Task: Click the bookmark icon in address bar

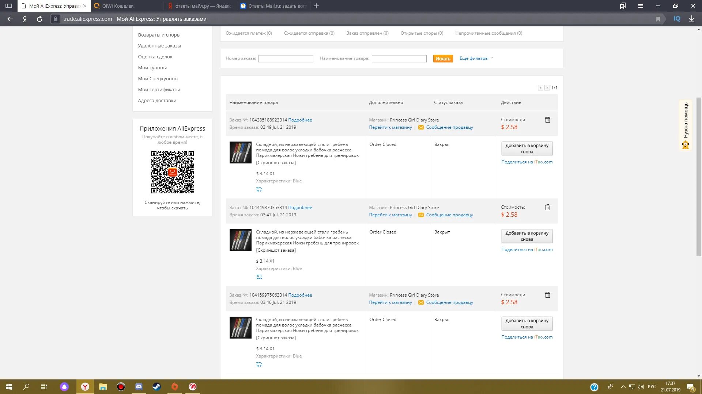Action: 658,19
